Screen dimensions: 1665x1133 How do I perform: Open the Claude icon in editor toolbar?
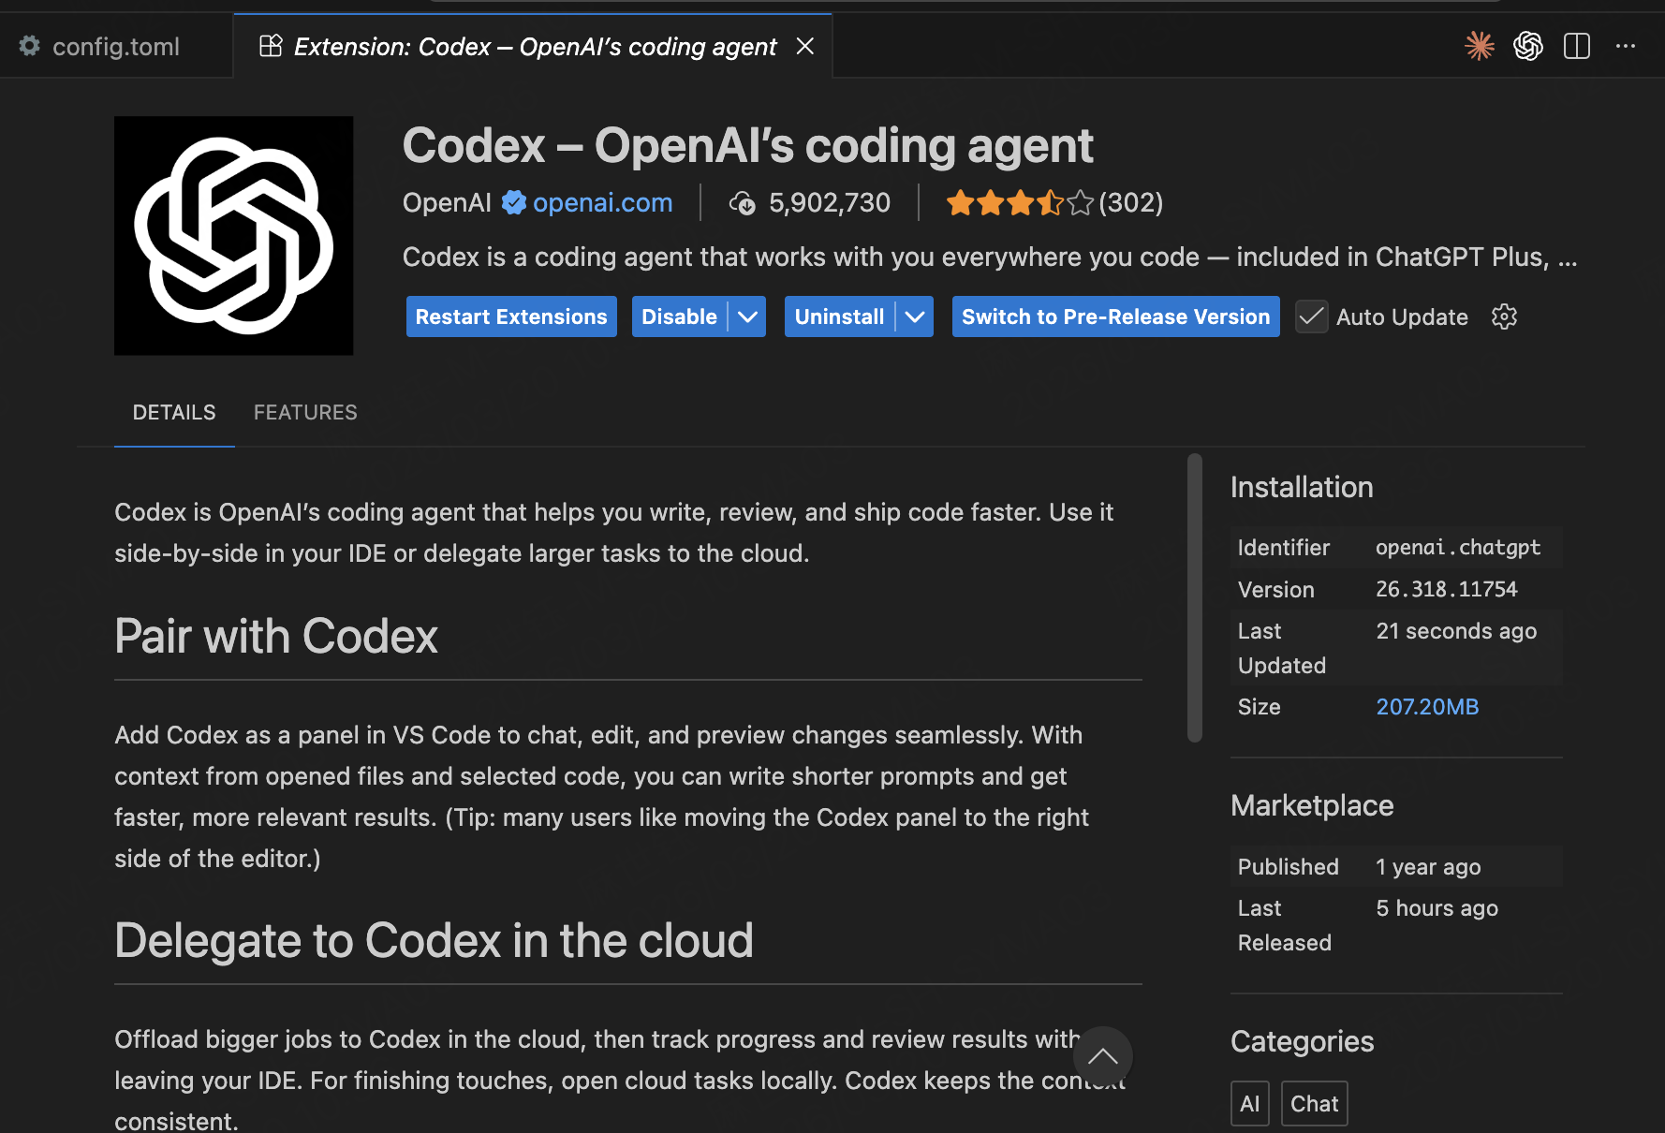tap(1480, 46)
